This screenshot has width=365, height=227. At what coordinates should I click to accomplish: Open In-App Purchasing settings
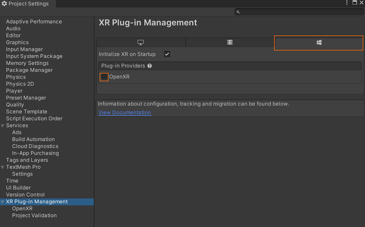tap(35, 153)
